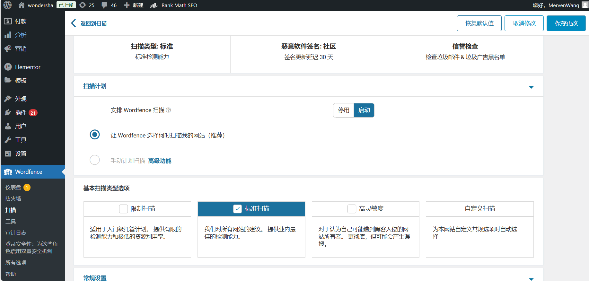Select 让 Wordfence 选择何时扫描 radio button
This screenshot has width=589, height=281.
pos(95,135)
